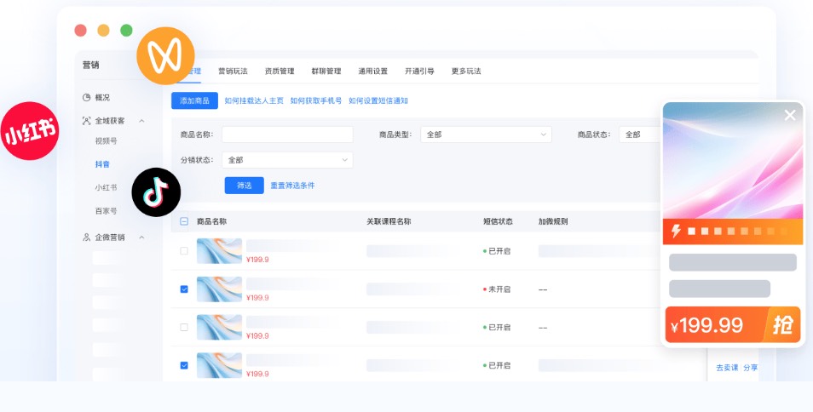Click the ¥199.99 price on the promo card

(x=706, y=325)
